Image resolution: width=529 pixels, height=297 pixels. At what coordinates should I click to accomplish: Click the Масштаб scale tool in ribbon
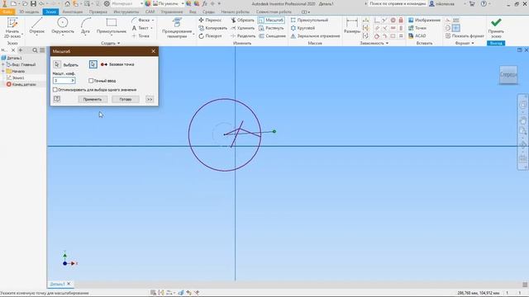[x=271, y=20]
